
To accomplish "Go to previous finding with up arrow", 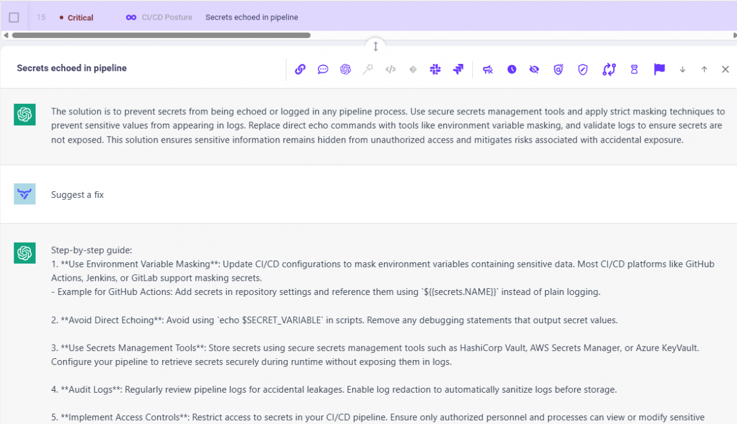I will [x=704, y=69].
